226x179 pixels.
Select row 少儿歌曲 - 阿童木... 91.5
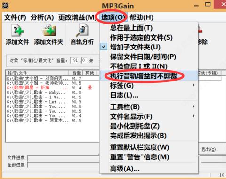click(x=53, y=121)
